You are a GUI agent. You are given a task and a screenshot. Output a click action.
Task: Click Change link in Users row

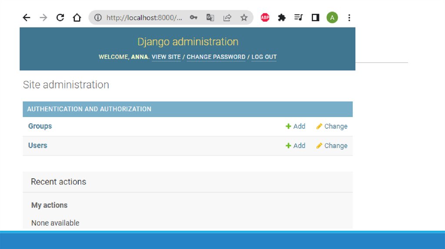click(x=332, y=146)
